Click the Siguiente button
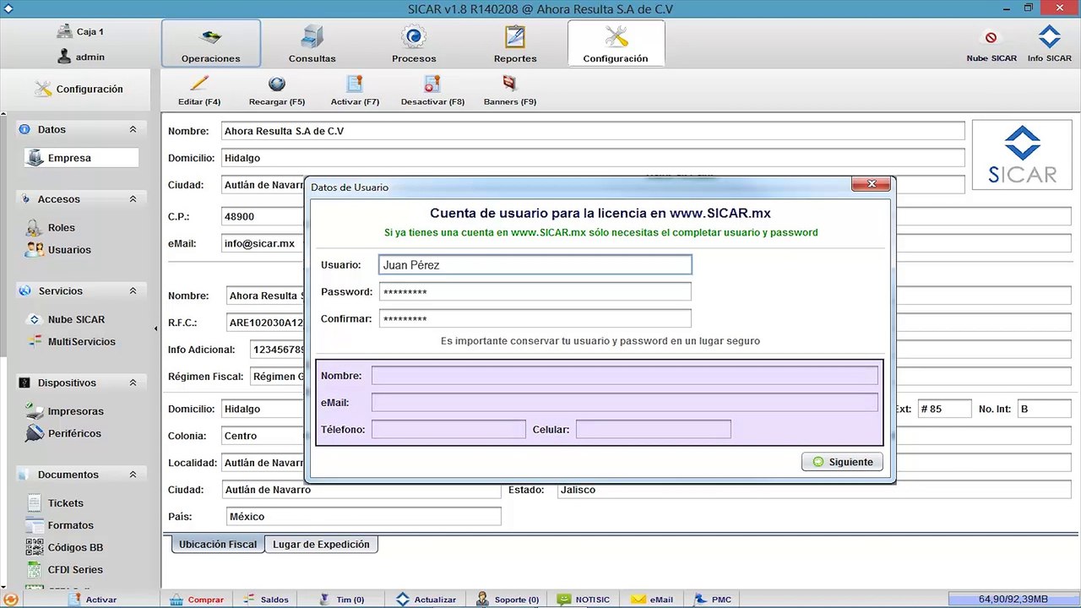Image resolution: width=1081 pixels, height=608 pixels. tap(843, 462)
